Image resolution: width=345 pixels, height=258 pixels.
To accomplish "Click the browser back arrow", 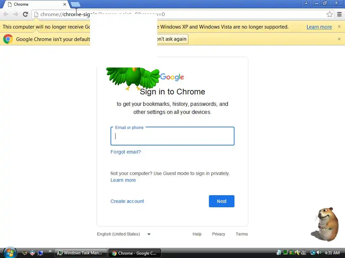I will click(x=6, y=14).
